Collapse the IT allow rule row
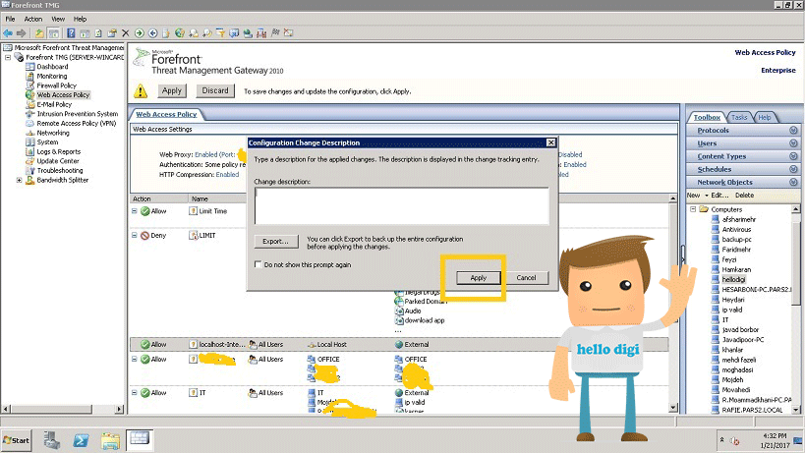 tap(134, 392)
